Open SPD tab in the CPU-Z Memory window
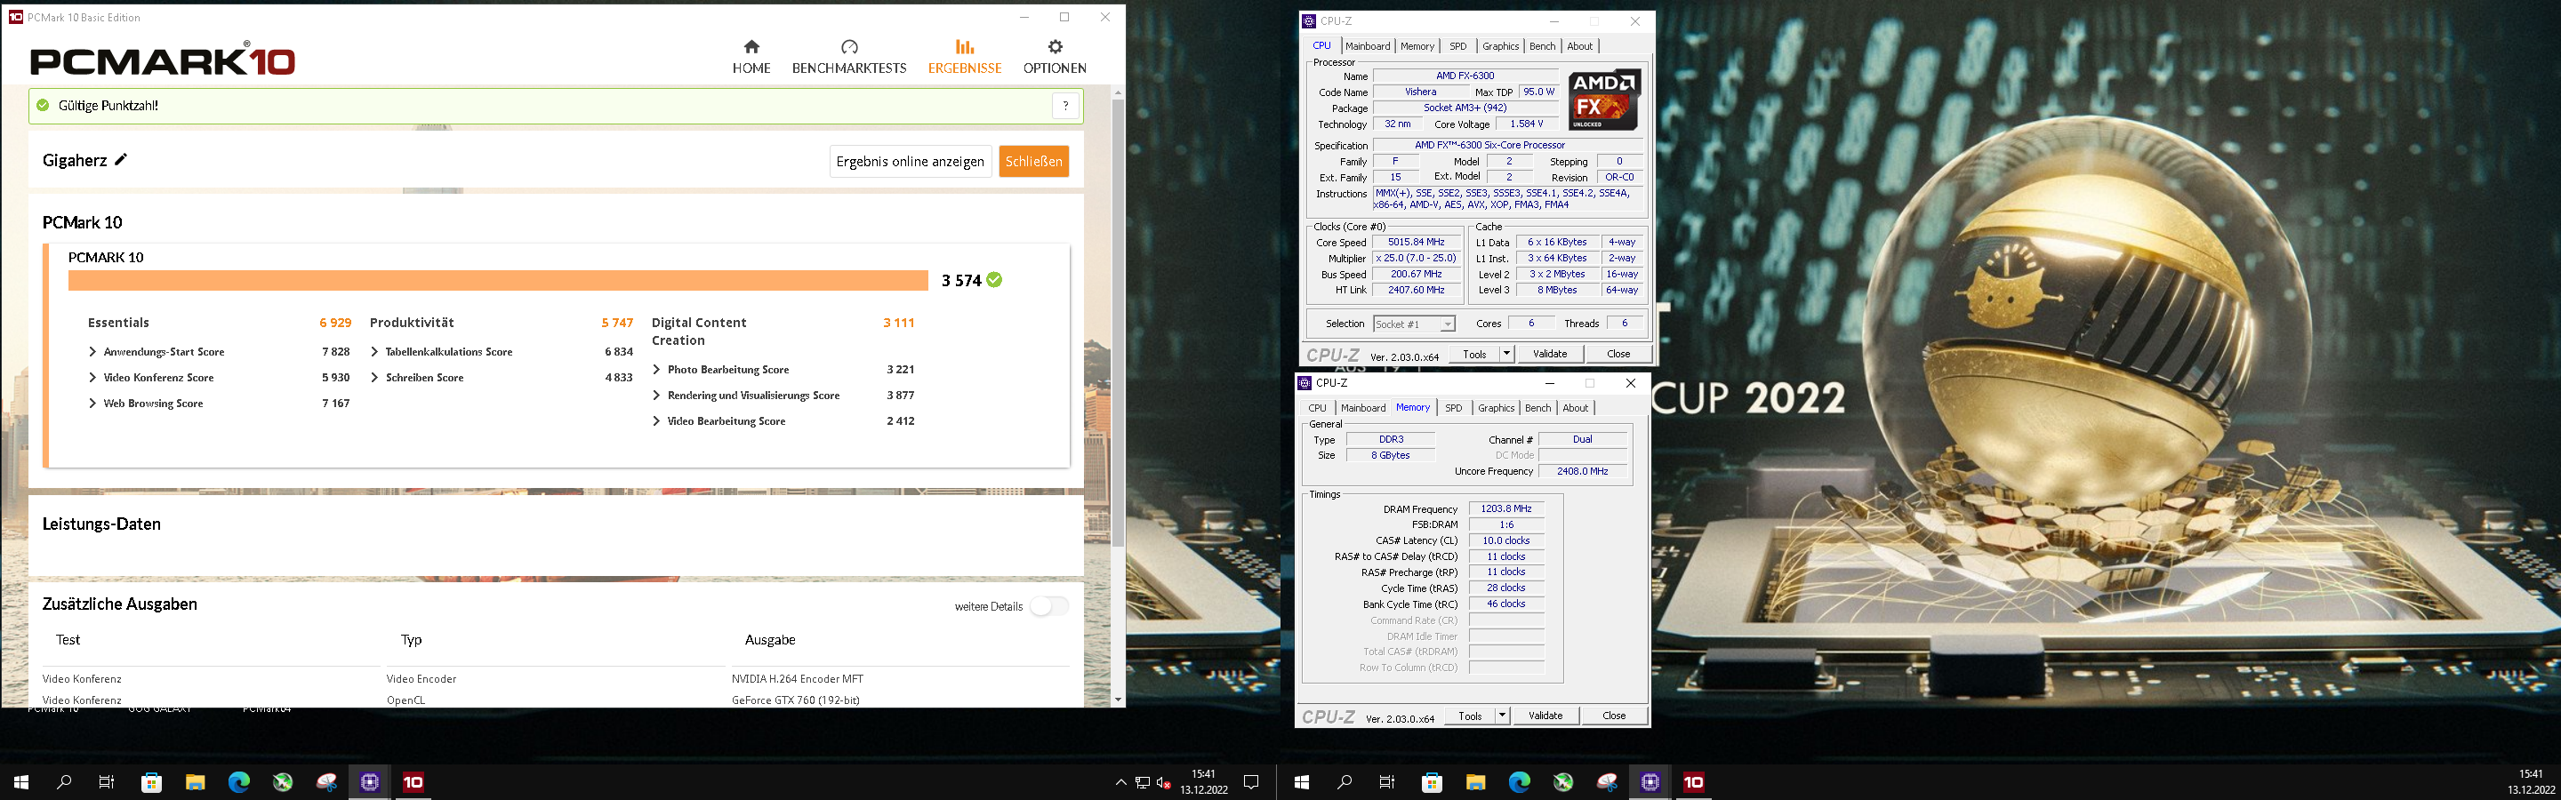 (1454, 407)
